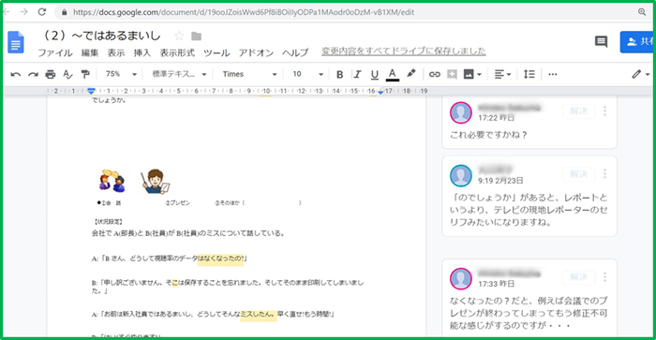Open the insert image dropdown
656x340 pixels.
click(x=472, y=74)
